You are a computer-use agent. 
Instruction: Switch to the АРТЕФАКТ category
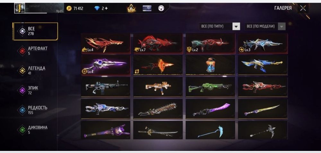(x=35, y=51)
